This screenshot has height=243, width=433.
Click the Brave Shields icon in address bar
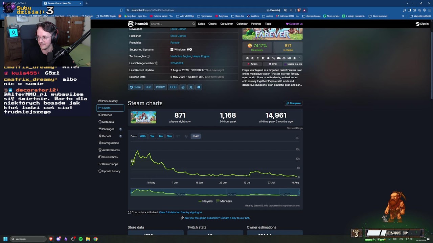[x=299, y=10]
